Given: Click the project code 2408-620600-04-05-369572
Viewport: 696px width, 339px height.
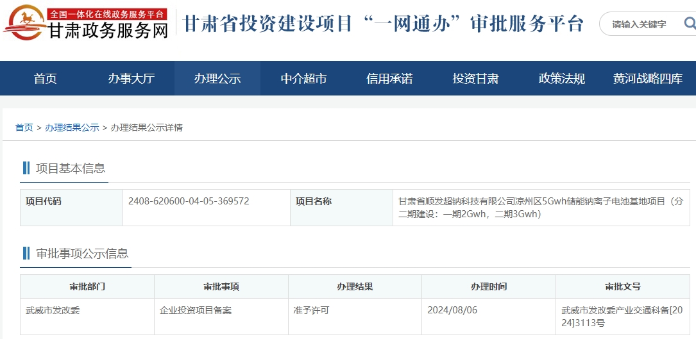Looking at the screenshot, I should point(189,201).
